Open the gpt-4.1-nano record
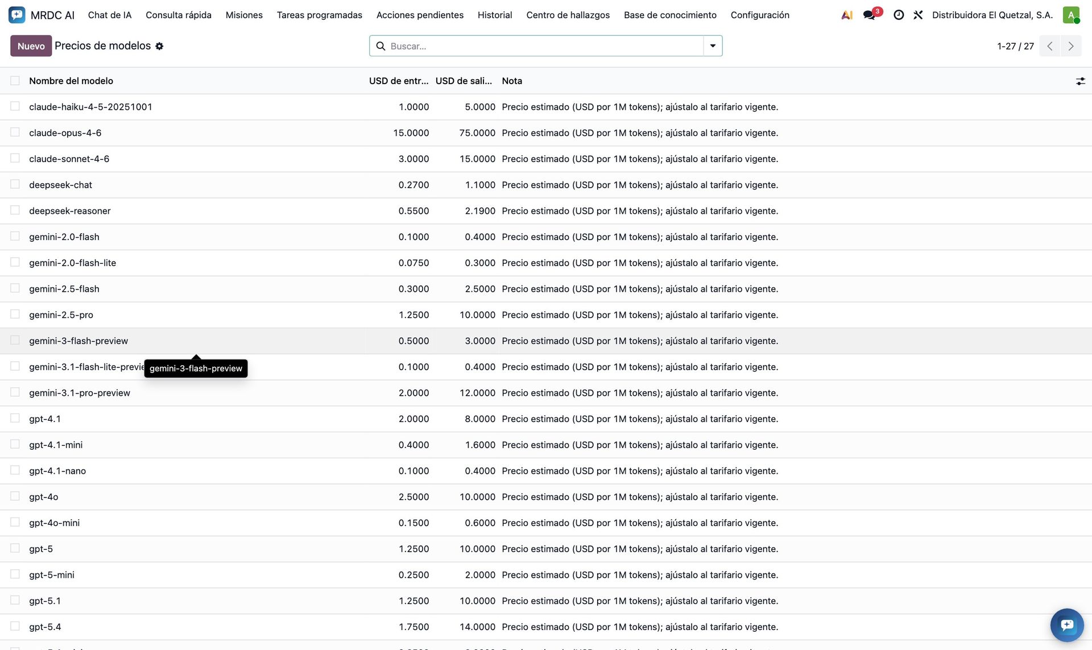Screen dimensions: 1092x650 click(x=57, y=471)
